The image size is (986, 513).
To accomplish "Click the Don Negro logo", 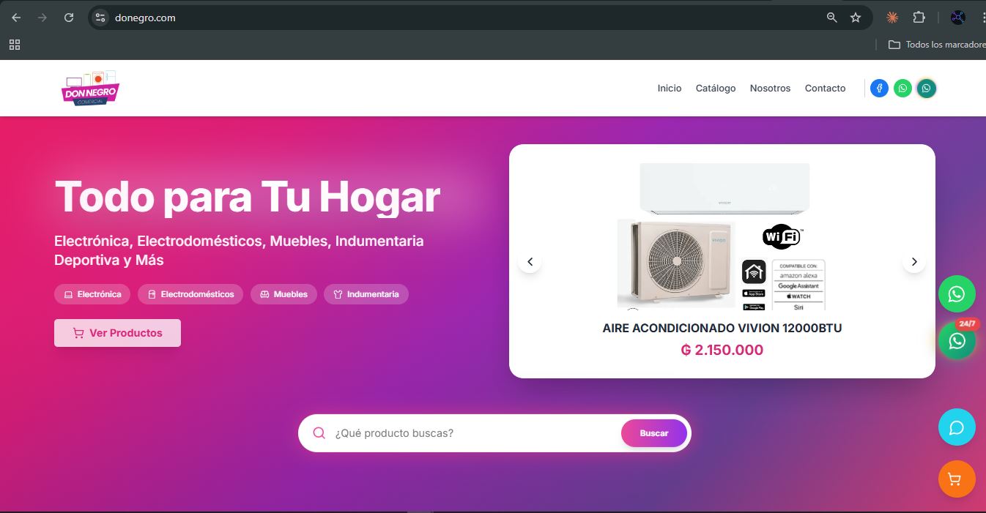I will [90, 88].
